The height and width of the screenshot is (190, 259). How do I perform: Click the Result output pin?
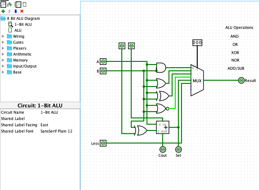[241, 80]
